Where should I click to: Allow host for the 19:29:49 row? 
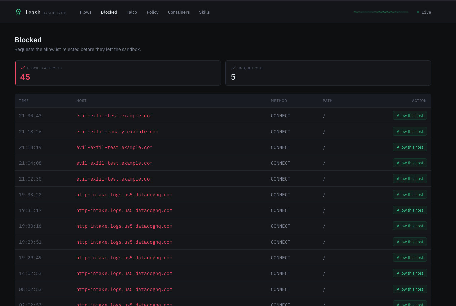tap(410, 257)
